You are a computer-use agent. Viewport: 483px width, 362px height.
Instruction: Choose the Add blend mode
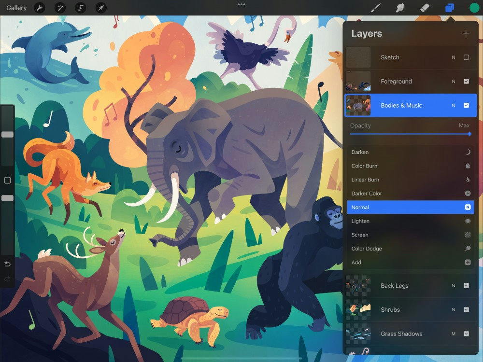[x=410, y=262]
